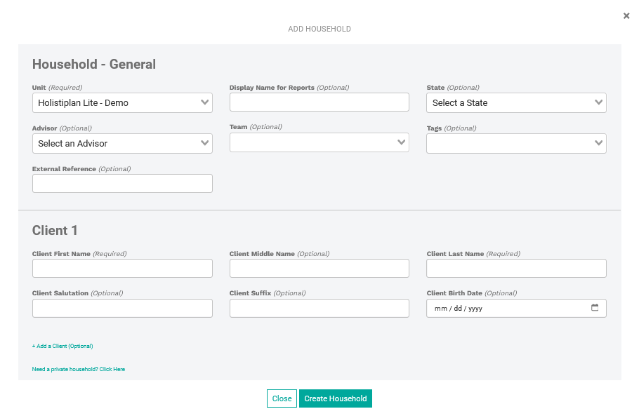Viewport: 639px width, 416px height.
Task: Click the Client First Name field
Action: (x=122, y=269)
